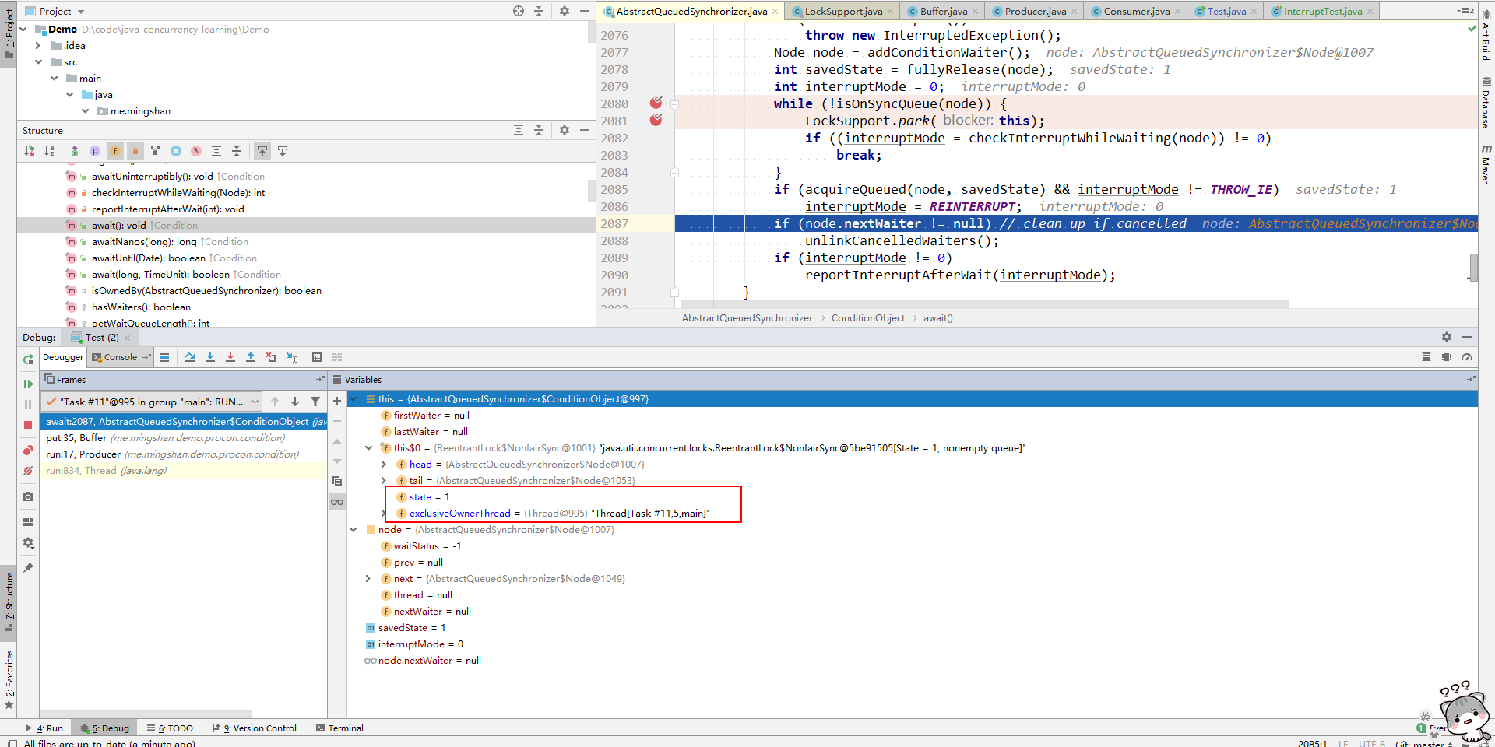Click next frame down-arrow in Frames
This screenshot has height=747, width=1495.
point(295,402)
